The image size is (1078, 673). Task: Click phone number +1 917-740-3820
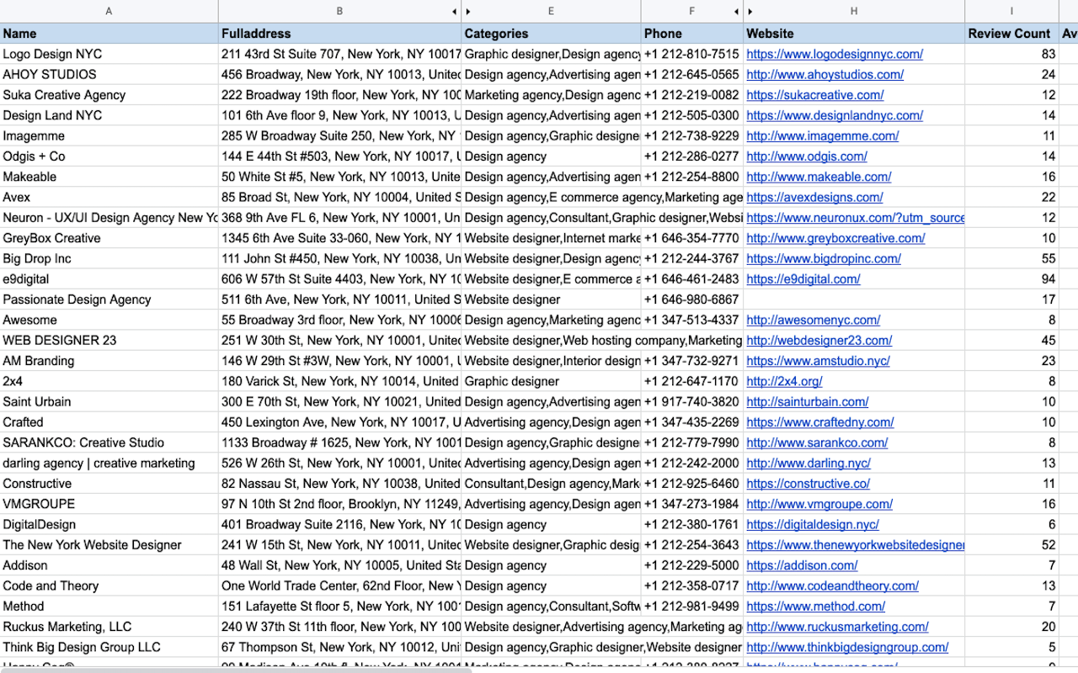coord(691,401)
